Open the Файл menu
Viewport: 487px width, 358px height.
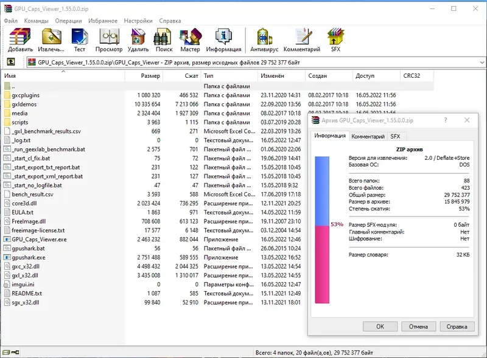click(11, 21)
